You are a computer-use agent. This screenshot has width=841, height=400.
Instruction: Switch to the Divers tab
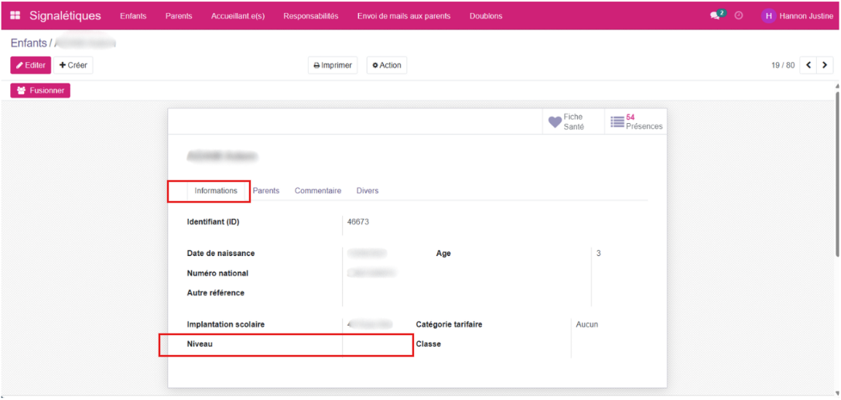coord(368,190)
